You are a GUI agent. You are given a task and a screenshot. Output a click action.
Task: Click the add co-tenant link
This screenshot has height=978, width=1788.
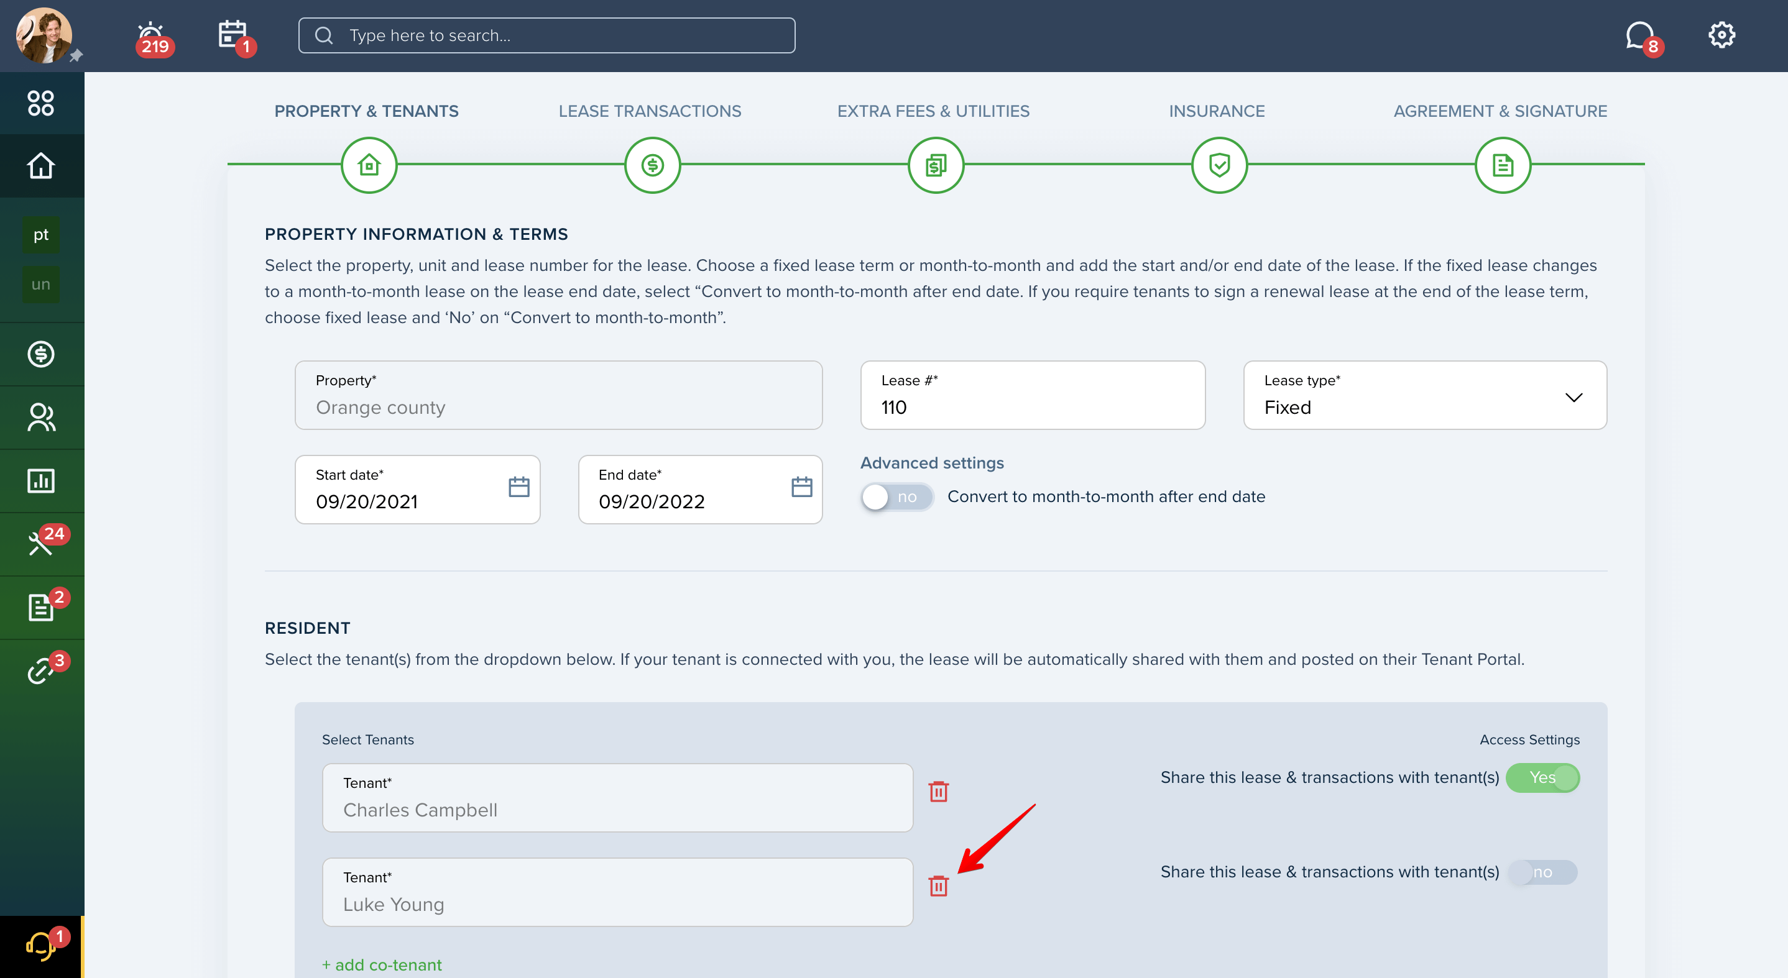pos(382,965)
